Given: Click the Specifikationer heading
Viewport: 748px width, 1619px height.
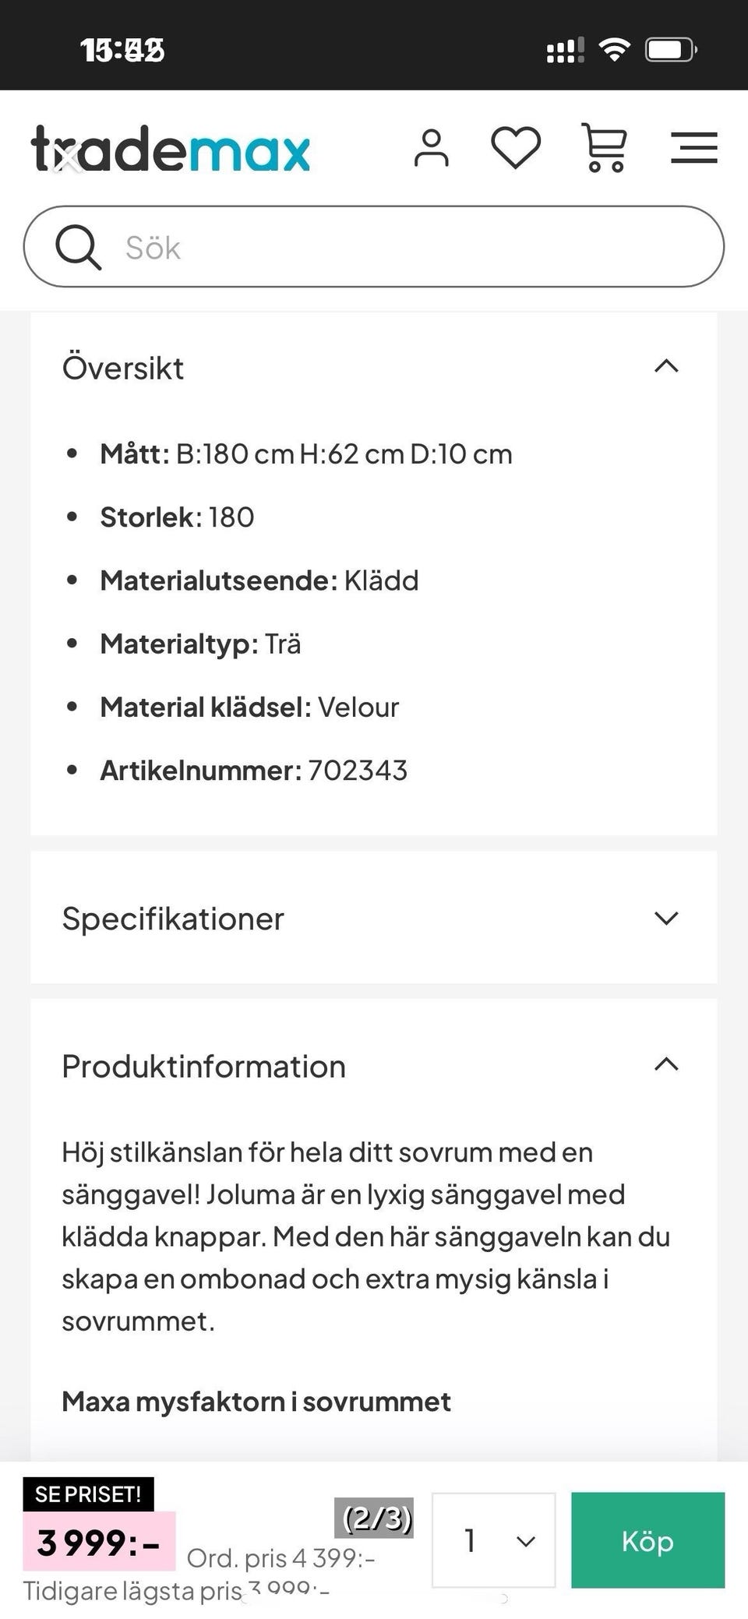Looking at the screenshot, I should (173, 919).
